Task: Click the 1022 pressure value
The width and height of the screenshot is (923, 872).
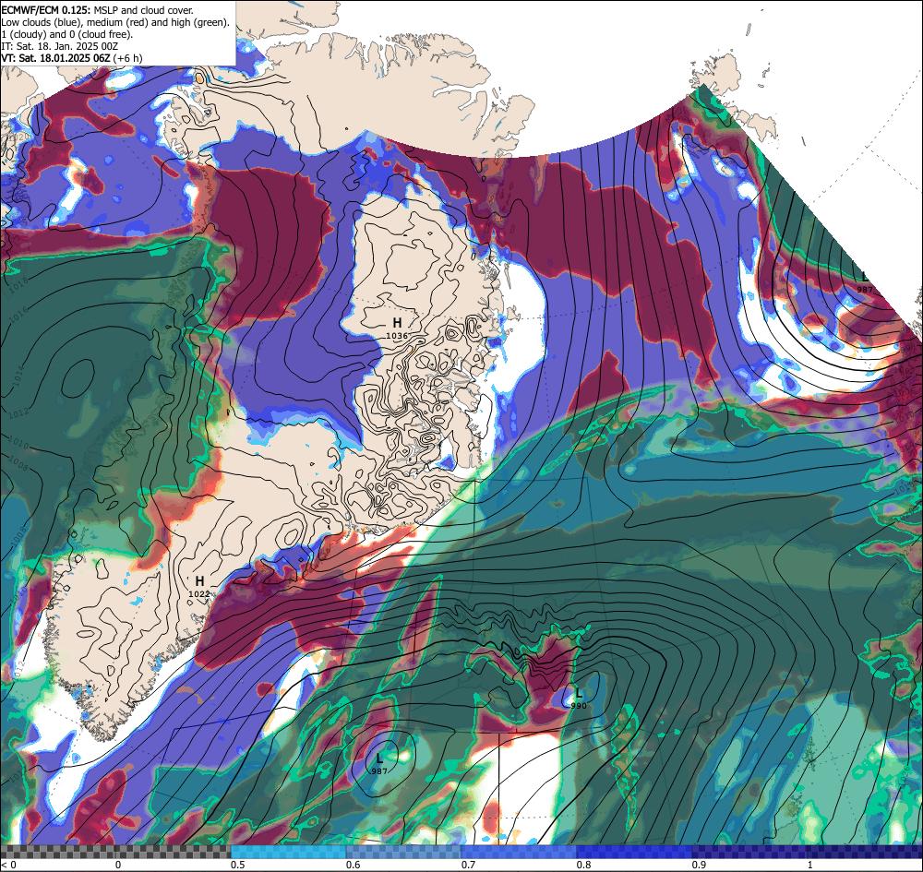Action: pos(199,594)
